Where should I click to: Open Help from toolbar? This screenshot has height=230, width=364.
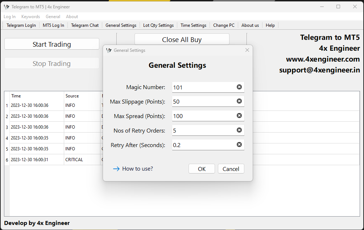coord(270,25)
